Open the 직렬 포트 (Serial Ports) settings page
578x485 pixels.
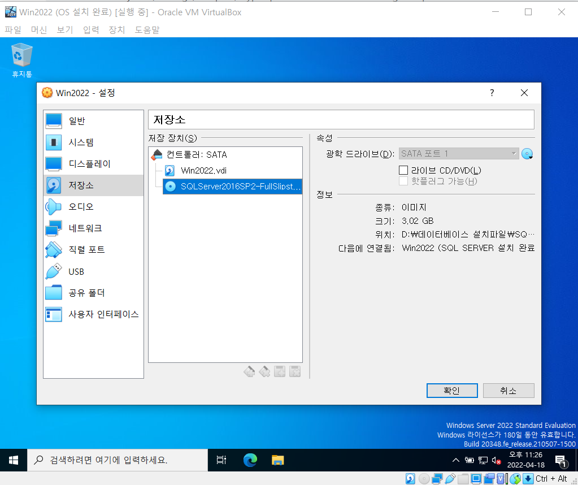[93, 250]
